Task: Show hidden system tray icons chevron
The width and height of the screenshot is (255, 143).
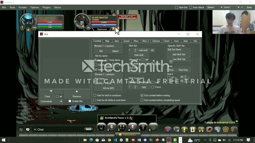Action: (x=205, y=140)
